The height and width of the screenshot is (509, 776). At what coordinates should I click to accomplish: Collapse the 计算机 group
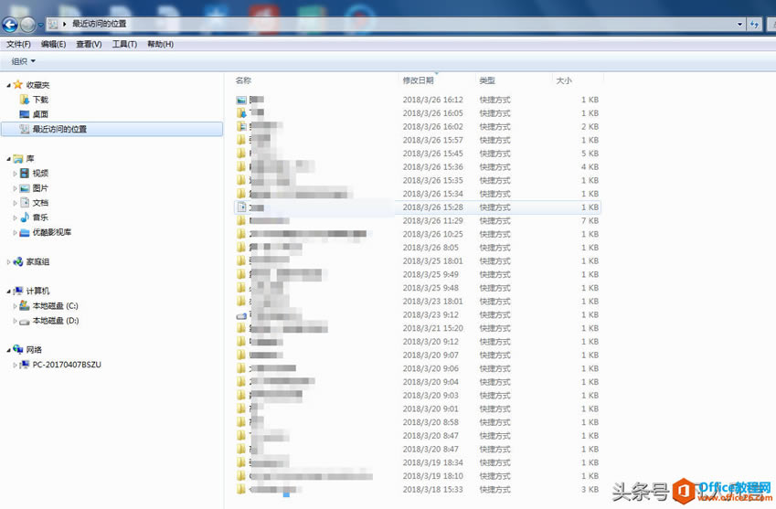[x=8, y=291]
